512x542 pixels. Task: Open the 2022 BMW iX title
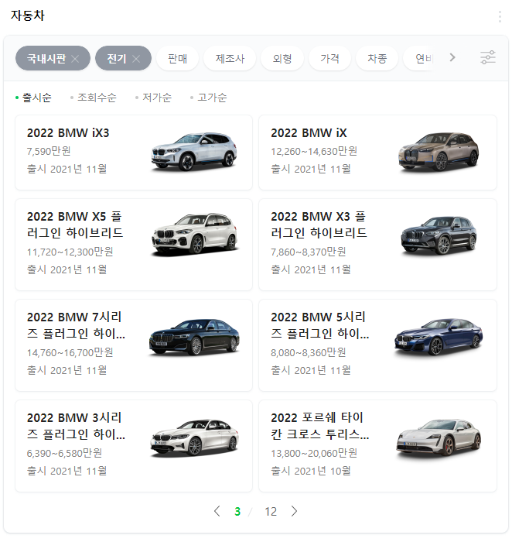point(309,133)
